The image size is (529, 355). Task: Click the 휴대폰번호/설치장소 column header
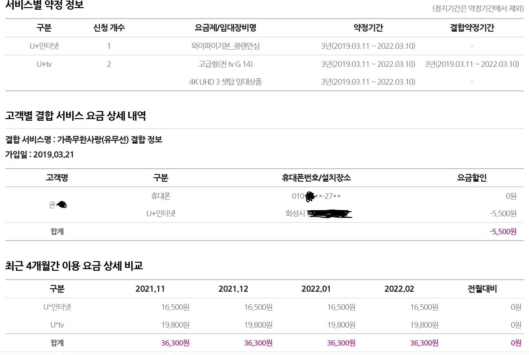(x=316, y=178)
